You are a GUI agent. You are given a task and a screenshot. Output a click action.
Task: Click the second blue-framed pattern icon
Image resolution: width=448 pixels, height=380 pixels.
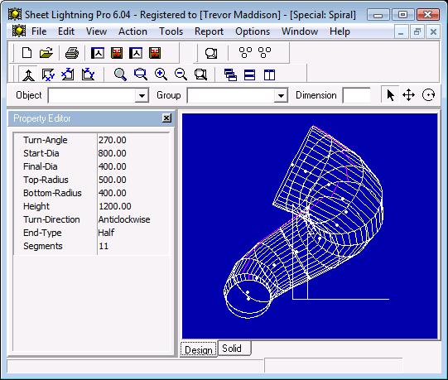point(136,53)
